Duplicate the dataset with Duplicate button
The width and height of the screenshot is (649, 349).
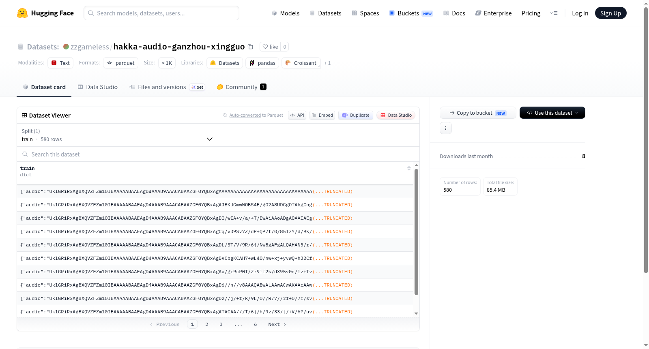click(x=356, y=115)
